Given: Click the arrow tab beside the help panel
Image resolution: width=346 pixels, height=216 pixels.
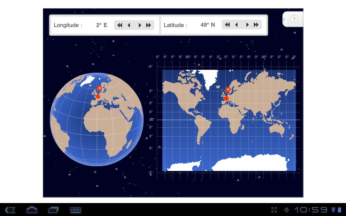Looking at the screenshot, I should 284,19.
